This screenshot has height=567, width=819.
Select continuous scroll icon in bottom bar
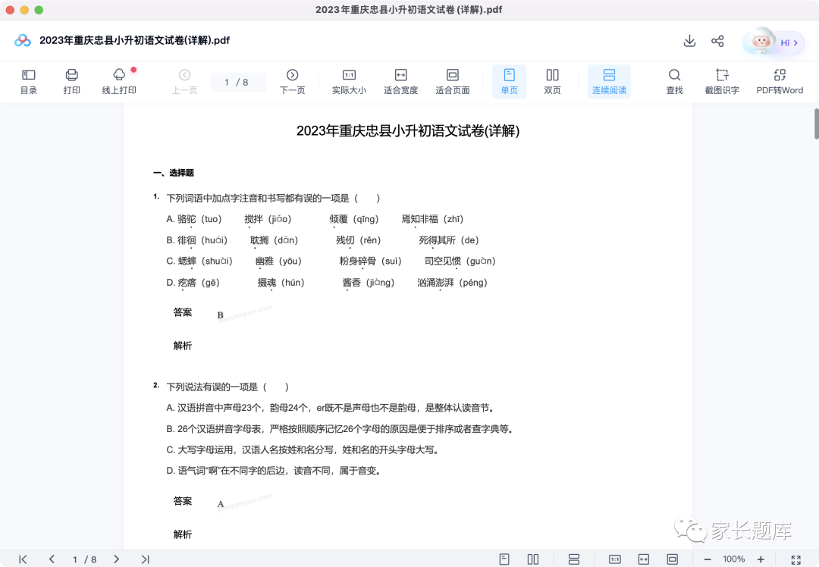[573, 559]
